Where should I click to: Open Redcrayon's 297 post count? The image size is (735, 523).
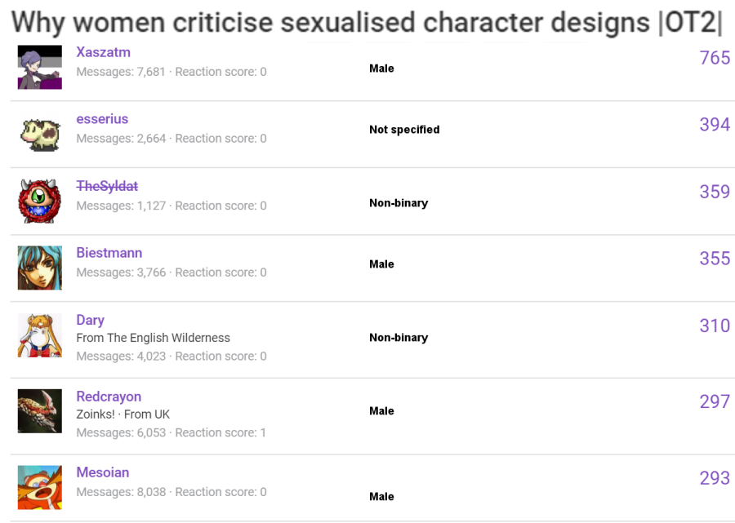pyautogui.click(x=715, y=401)
